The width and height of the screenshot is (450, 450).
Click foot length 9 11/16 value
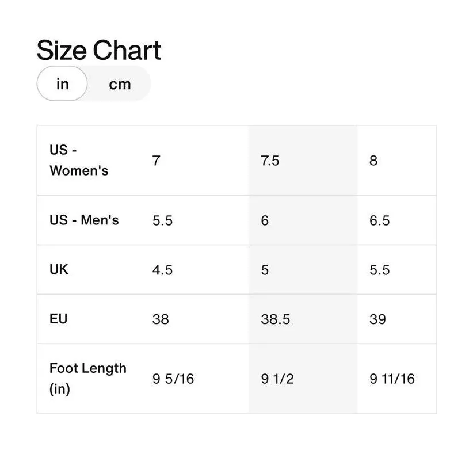(x=392, y=379)
